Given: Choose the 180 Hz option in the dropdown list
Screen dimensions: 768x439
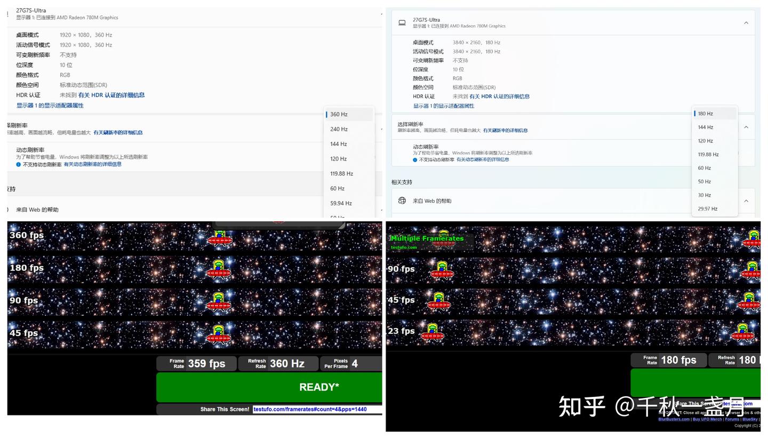Looking at the screenshot, I should (715, 114).
